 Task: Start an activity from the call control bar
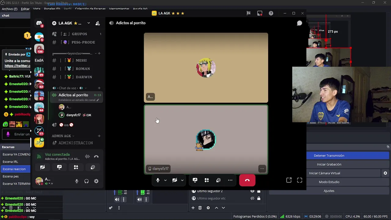point(207,180)
